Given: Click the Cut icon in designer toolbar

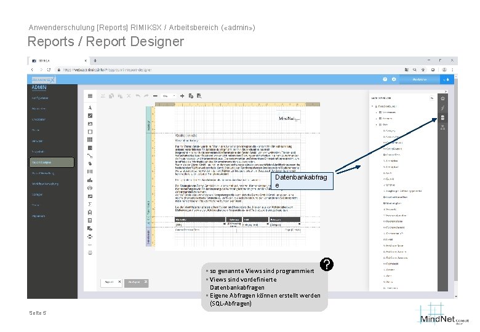Looking at the screenshot, I should (x=103, y=96).
